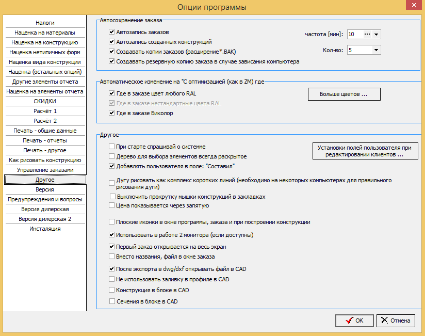Viewport: 425px width, 336px height.
Task: Click the X icon Отмена button
Action: pos(396,321)
